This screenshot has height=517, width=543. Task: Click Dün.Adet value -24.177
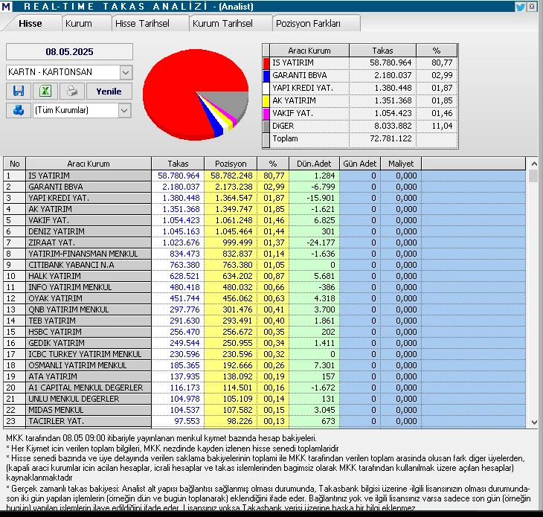(x=321, y=243)
